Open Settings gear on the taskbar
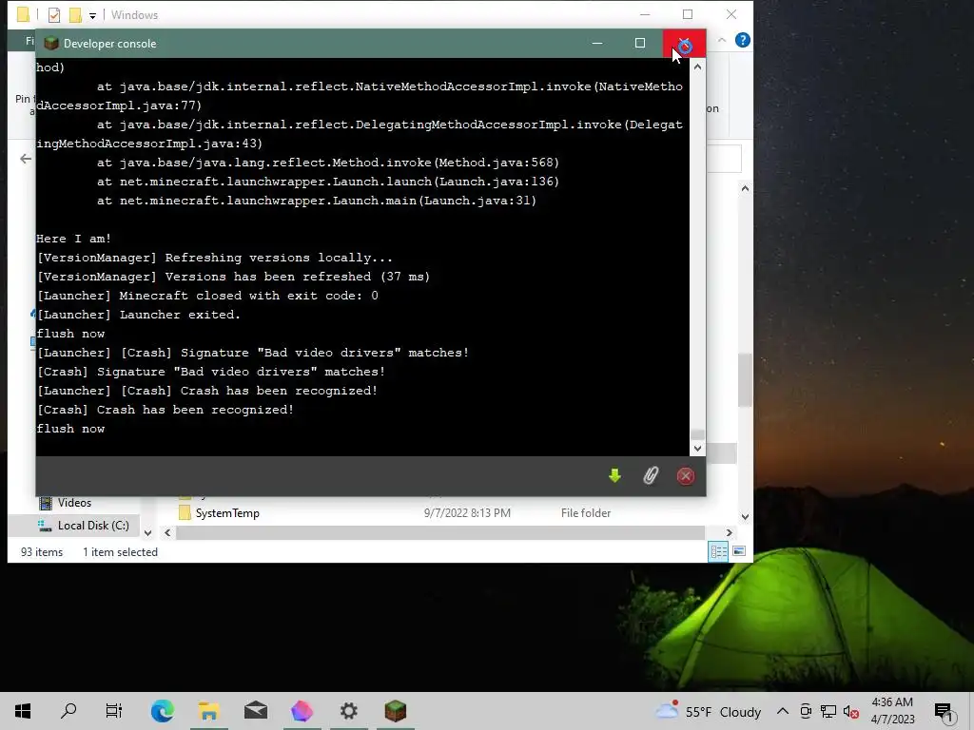 [348, 711]
